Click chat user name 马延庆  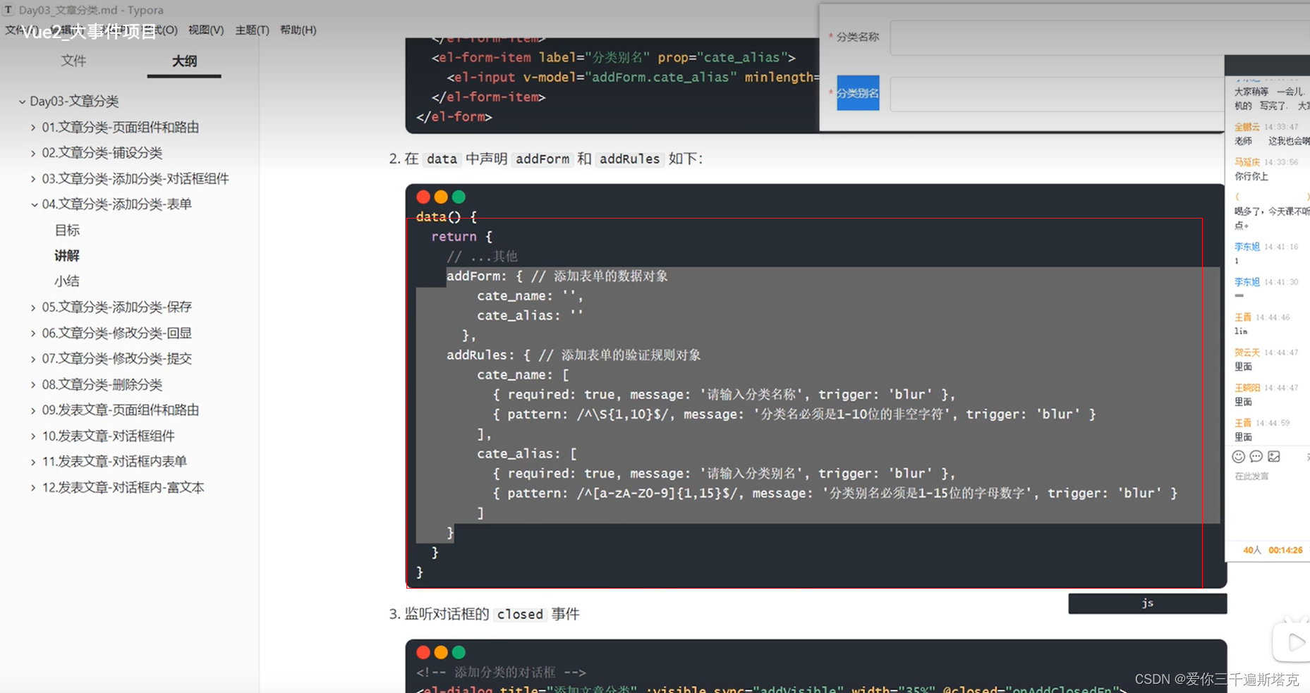tap(1247, 162)
